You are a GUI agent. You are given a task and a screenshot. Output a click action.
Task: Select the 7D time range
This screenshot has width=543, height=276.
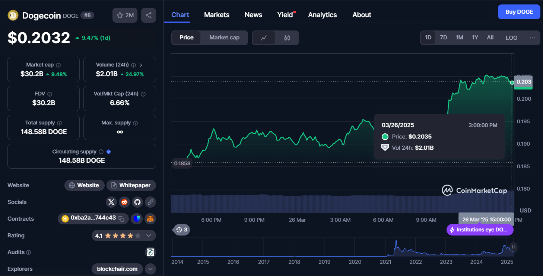click(443, 38)
